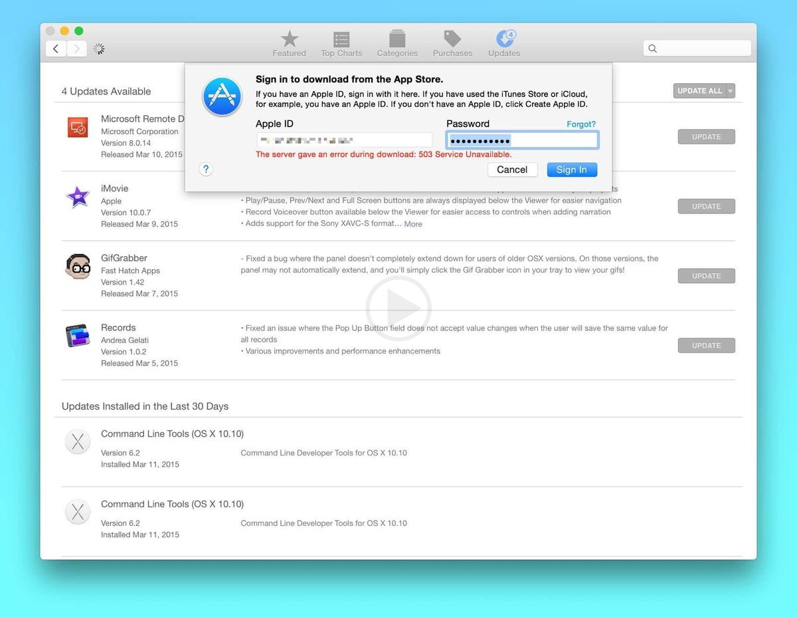Focus the Password field
Viewport: 797px width, 617px height.
[522, 140]
